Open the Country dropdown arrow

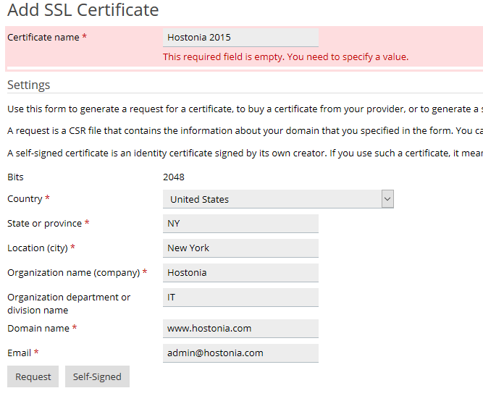coord(387,199)
